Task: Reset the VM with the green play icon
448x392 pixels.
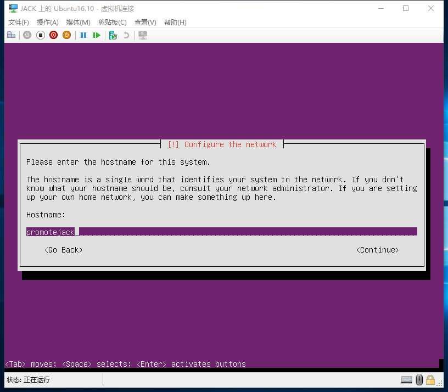Action: 97,35
